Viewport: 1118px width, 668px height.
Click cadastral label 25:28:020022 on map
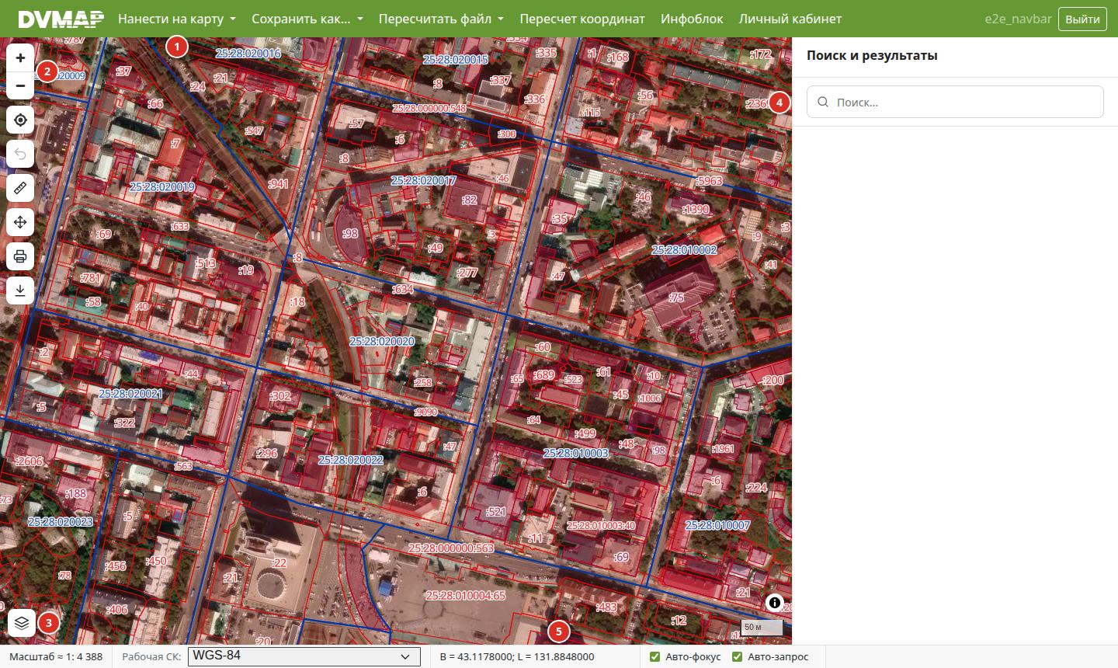(x=350, y=460)
